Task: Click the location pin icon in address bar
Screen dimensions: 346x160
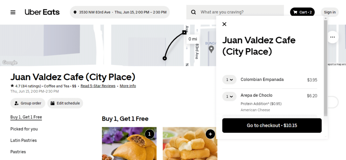Action: pos(75,12)
